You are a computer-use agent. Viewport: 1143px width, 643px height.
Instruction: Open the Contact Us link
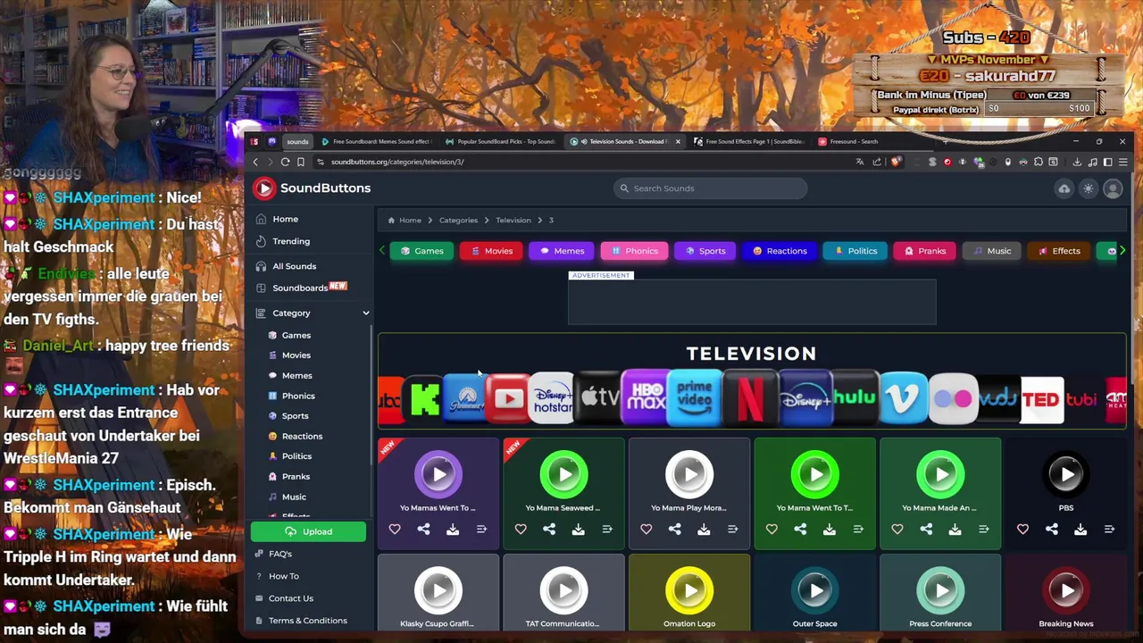[290, 598]
